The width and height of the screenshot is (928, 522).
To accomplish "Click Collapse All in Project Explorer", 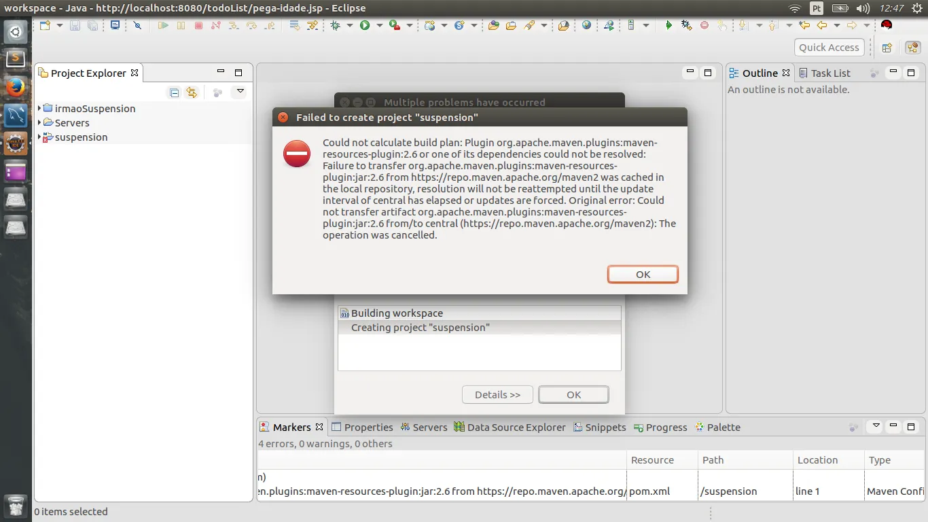I will [x=175, y=92].
